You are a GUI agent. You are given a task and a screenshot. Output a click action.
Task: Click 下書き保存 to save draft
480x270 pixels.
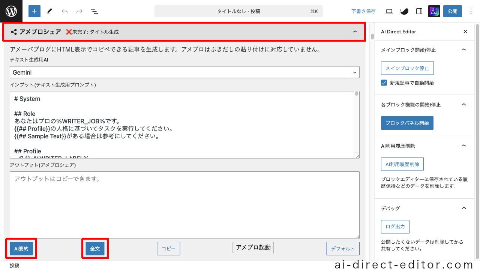coord(364,11)
